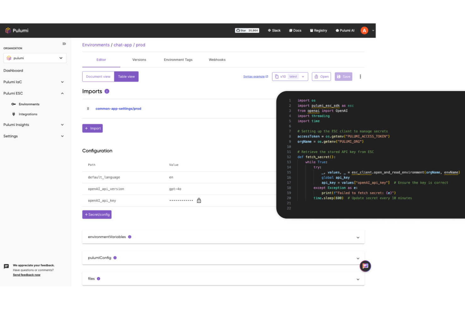Open the Slack community link
This screenshot has width=465, height=310.
pyautogui.click(x=274, y=30)
